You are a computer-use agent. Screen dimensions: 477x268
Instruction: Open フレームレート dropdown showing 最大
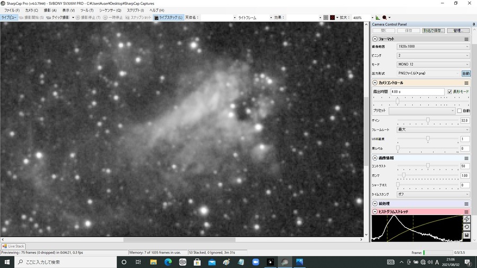[433, 130]
